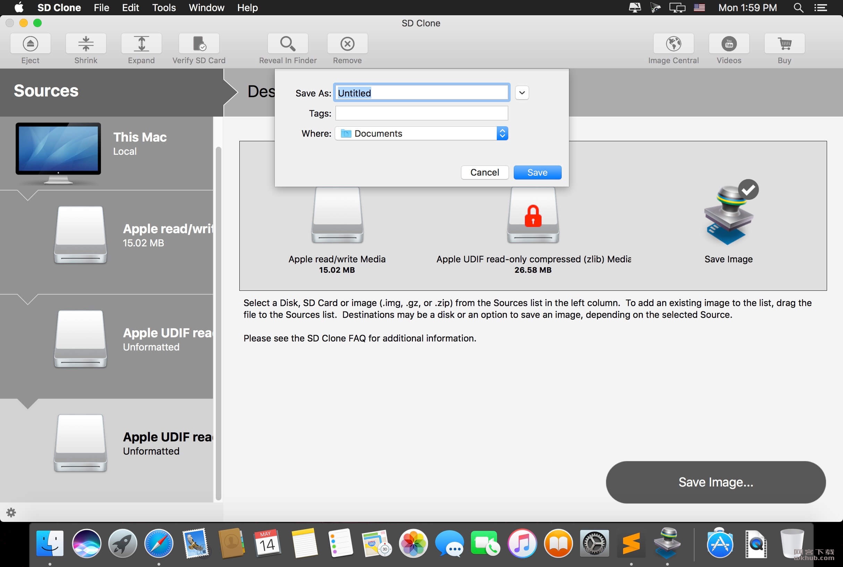Open App Store from the Dock
The image size is (843, 567).
tap(720, 543)
